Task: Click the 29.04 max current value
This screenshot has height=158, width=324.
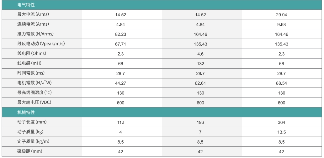Action: [x=281, y=15]
